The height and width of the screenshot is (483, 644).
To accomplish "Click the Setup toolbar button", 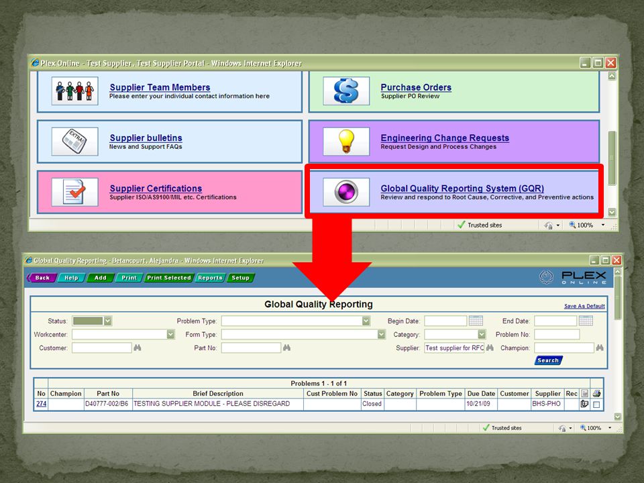I will [240, 278].
